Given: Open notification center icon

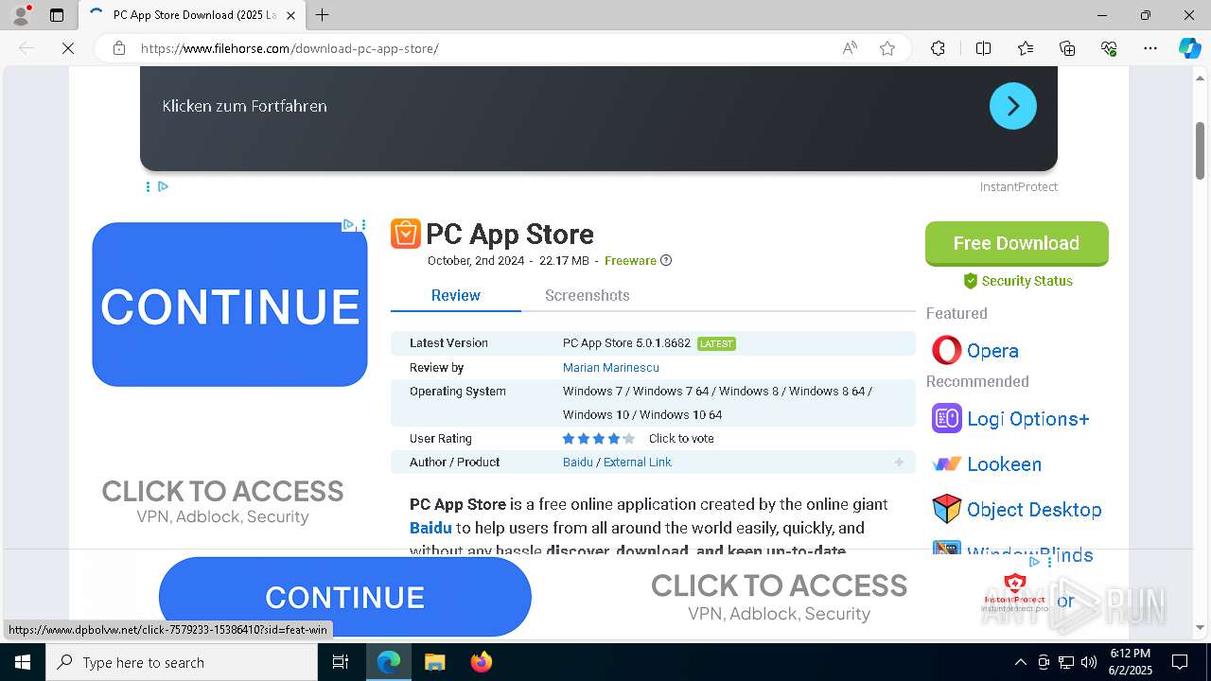Looking at the screenshot, I should pos(1180,662).
